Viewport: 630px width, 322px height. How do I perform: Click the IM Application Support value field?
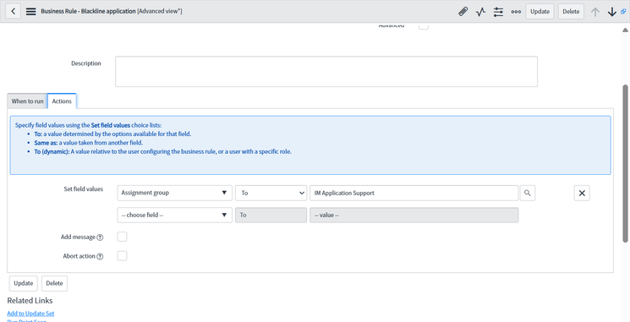coord(414,193)
